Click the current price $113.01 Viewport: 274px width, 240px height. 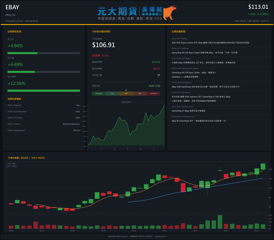click(x=258, y=7)
